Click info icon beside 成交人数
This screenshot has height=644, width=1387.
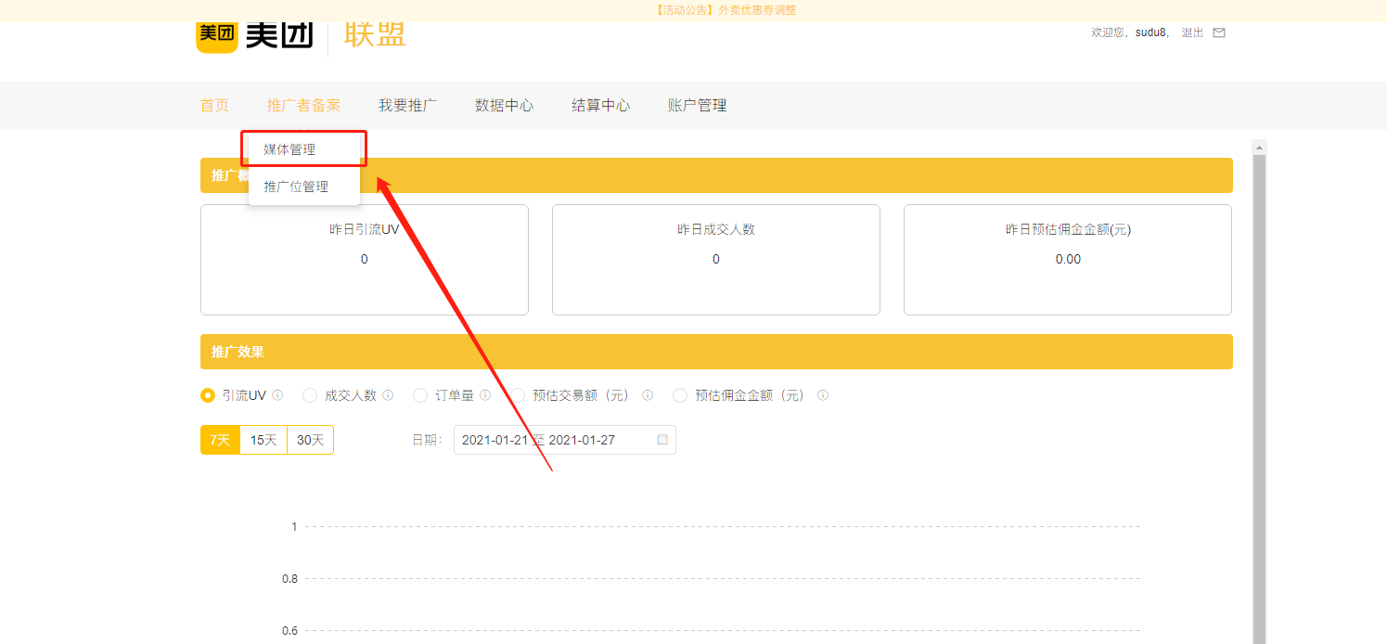click(x=388, y=395)
